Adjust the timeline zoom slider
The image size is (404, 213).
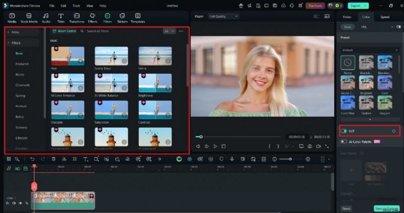click(290, 159)
